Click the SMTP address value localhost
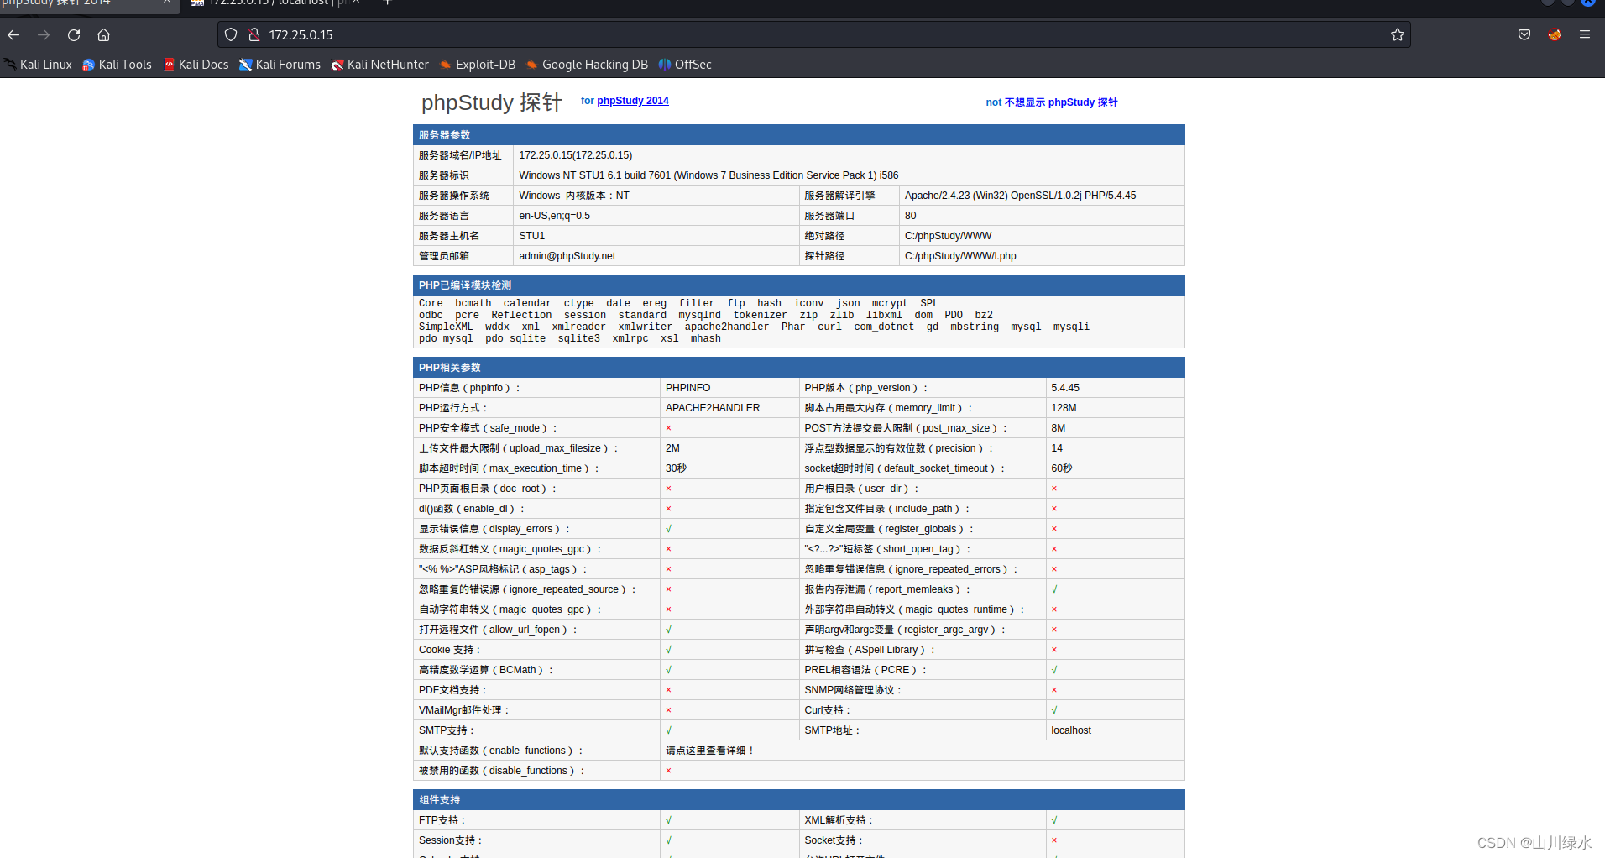The image size is (1605, 858). [x=1071, y=730]
